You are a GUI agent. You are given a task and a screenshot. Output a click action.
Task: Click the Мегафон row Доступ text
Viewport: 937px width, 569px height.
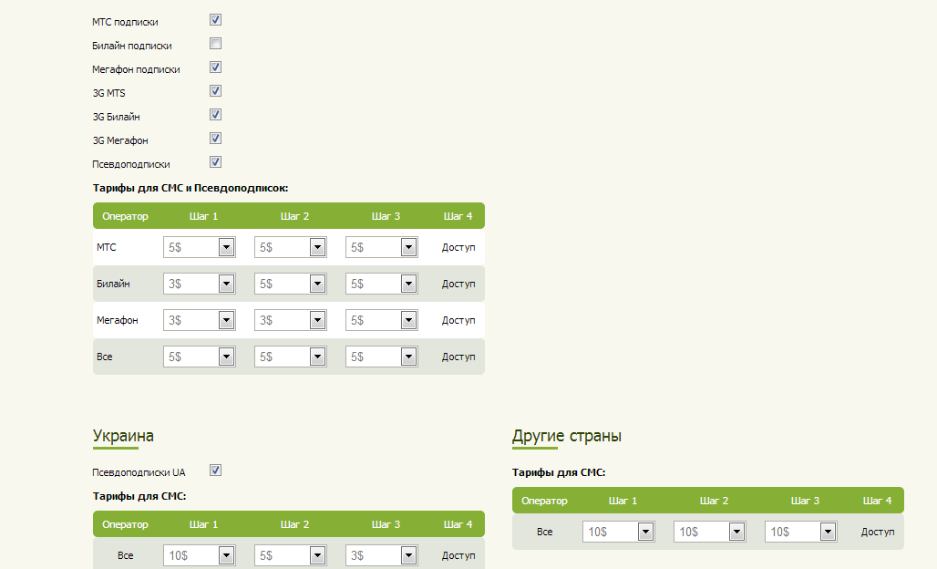[458, 320]
